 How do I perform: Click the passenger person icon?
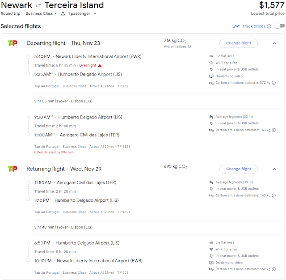coord(63,13)
